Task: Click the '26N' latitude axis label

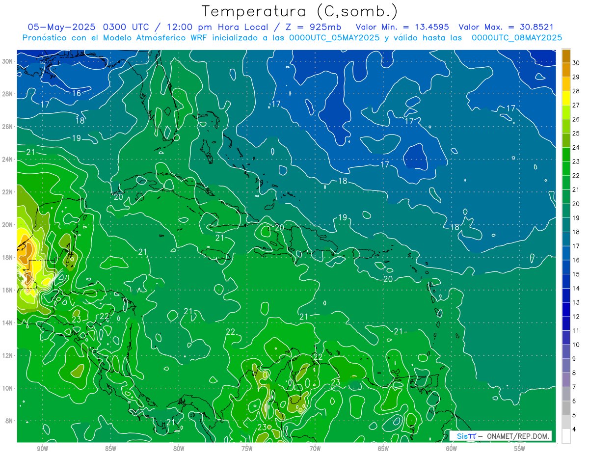Action: (8, 127)
